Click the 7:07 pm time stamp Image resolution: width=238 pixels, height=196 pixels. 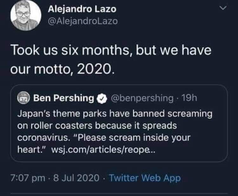pyautogui.click(x=28, y=178)
